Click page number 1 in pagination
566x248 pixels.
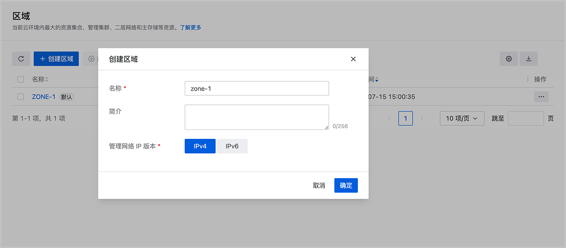[406, 119]
